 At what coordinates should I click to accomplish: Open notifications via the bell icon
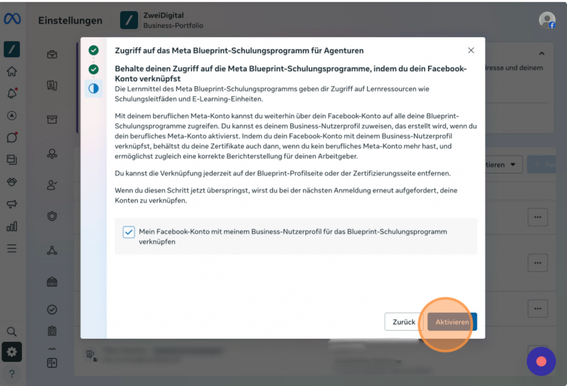(12, 93)
